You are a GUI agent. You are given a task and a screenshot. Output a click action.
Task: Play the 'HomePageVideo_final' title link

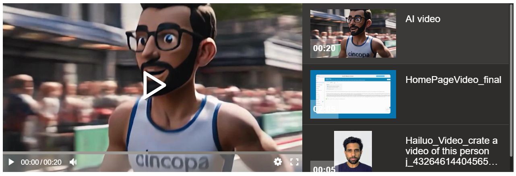tap(453, 80)
